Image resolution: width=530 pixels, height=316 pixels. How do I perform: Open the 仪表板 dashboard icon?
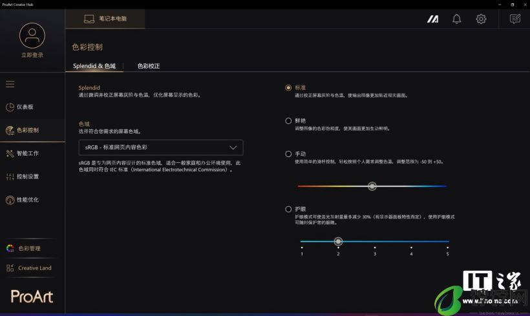pyautogui.click(x=10, y=107)
